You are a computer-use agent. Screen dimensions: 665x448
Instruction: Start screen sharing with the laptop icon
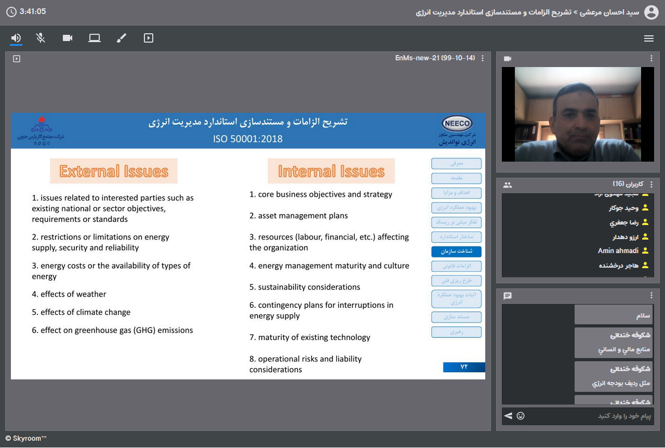click(95, 38)
